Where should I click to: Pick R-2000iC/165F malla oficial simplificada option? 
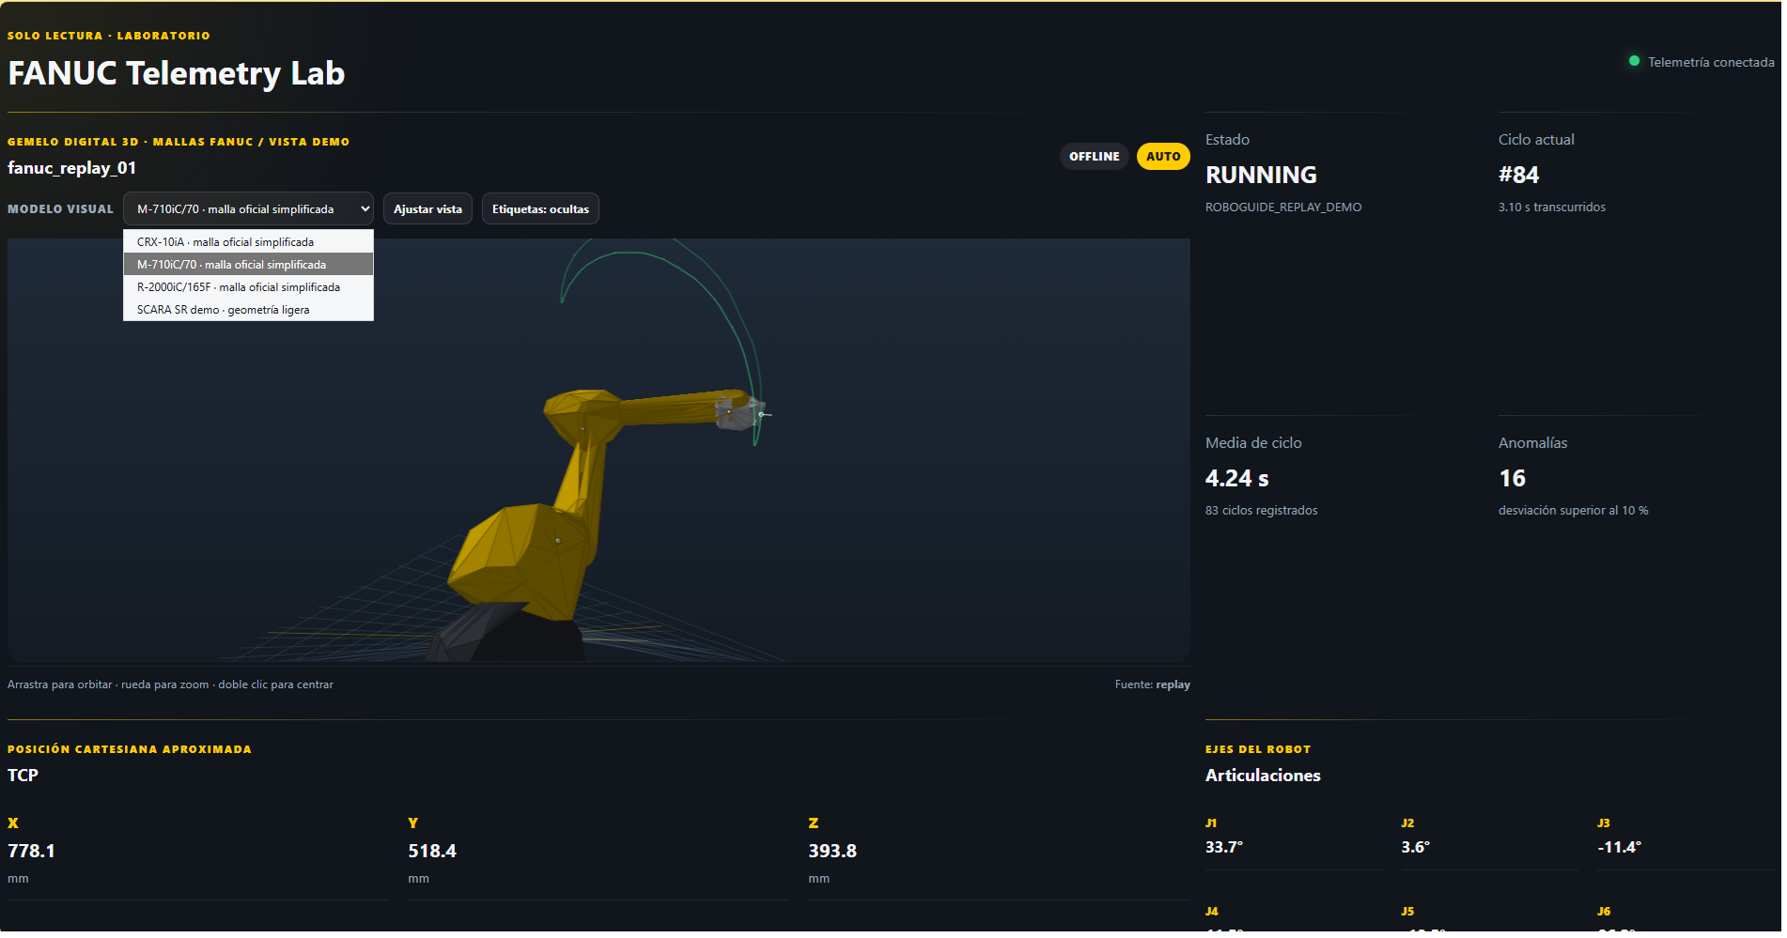pyautogui.click(x=248, y=287)
